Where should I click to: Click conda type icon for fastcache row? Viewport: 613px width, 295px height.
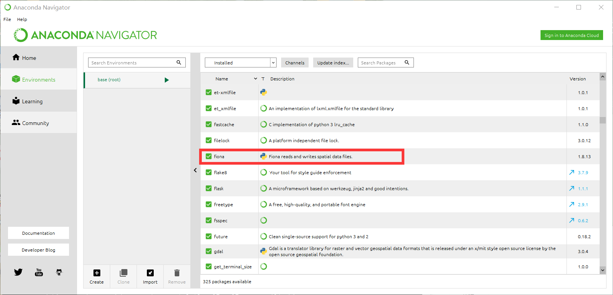pyautogui.click(x=264, y=124)
